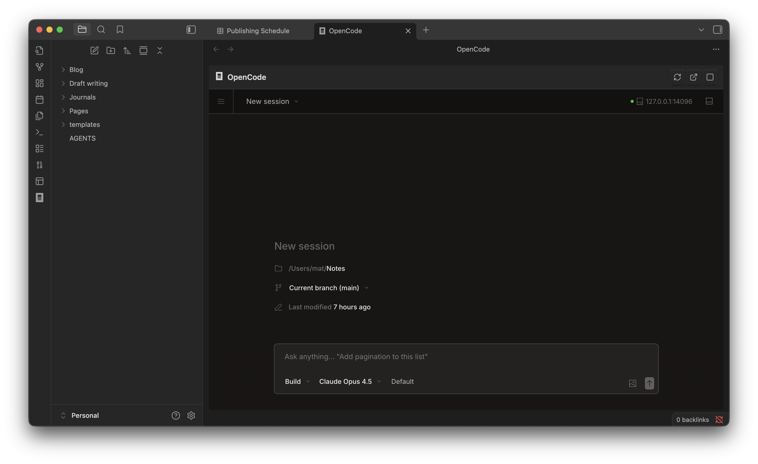Click the templates copy ribbon icon

[39, 116]
